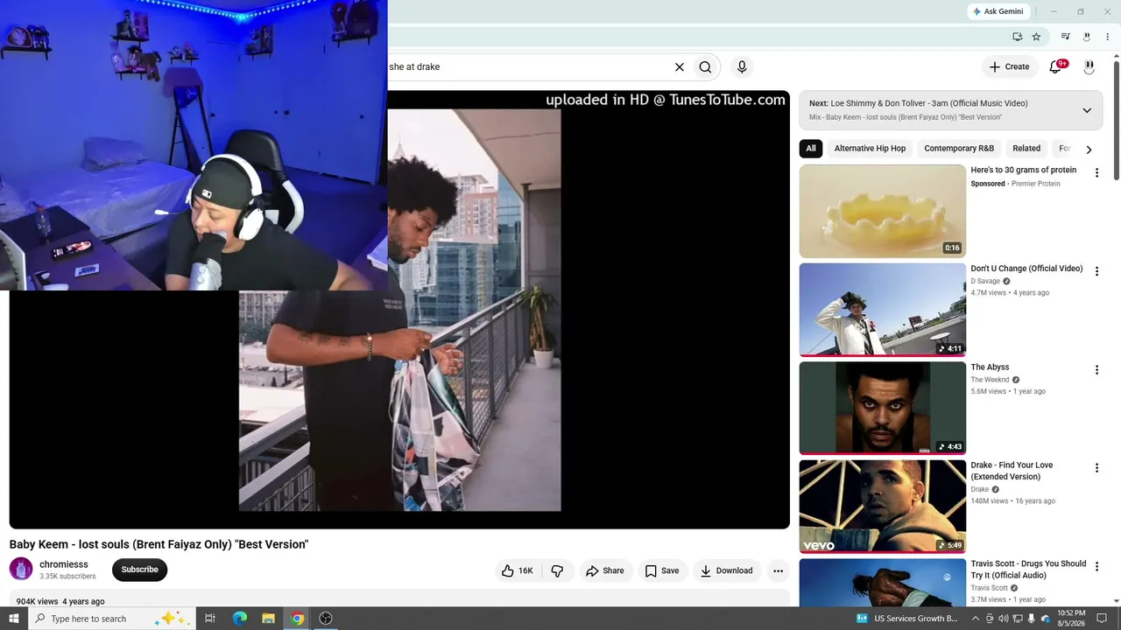Bookmark this page with the star icon
Viewport: 1121px width, 630px height.
point(1036,37)
